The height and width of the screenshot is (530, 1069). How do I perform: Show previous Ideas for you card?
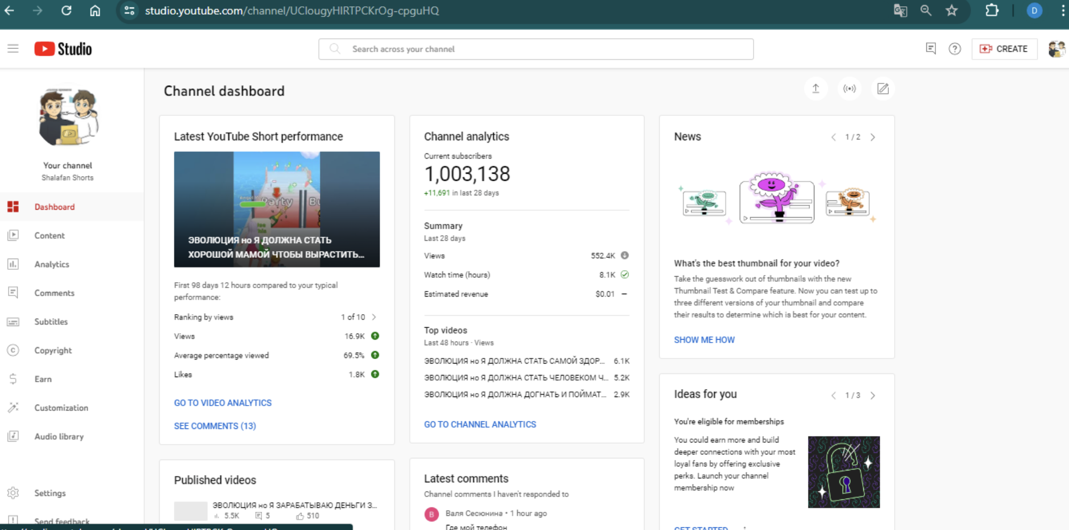pyautogui.click(x=834, y=395)
